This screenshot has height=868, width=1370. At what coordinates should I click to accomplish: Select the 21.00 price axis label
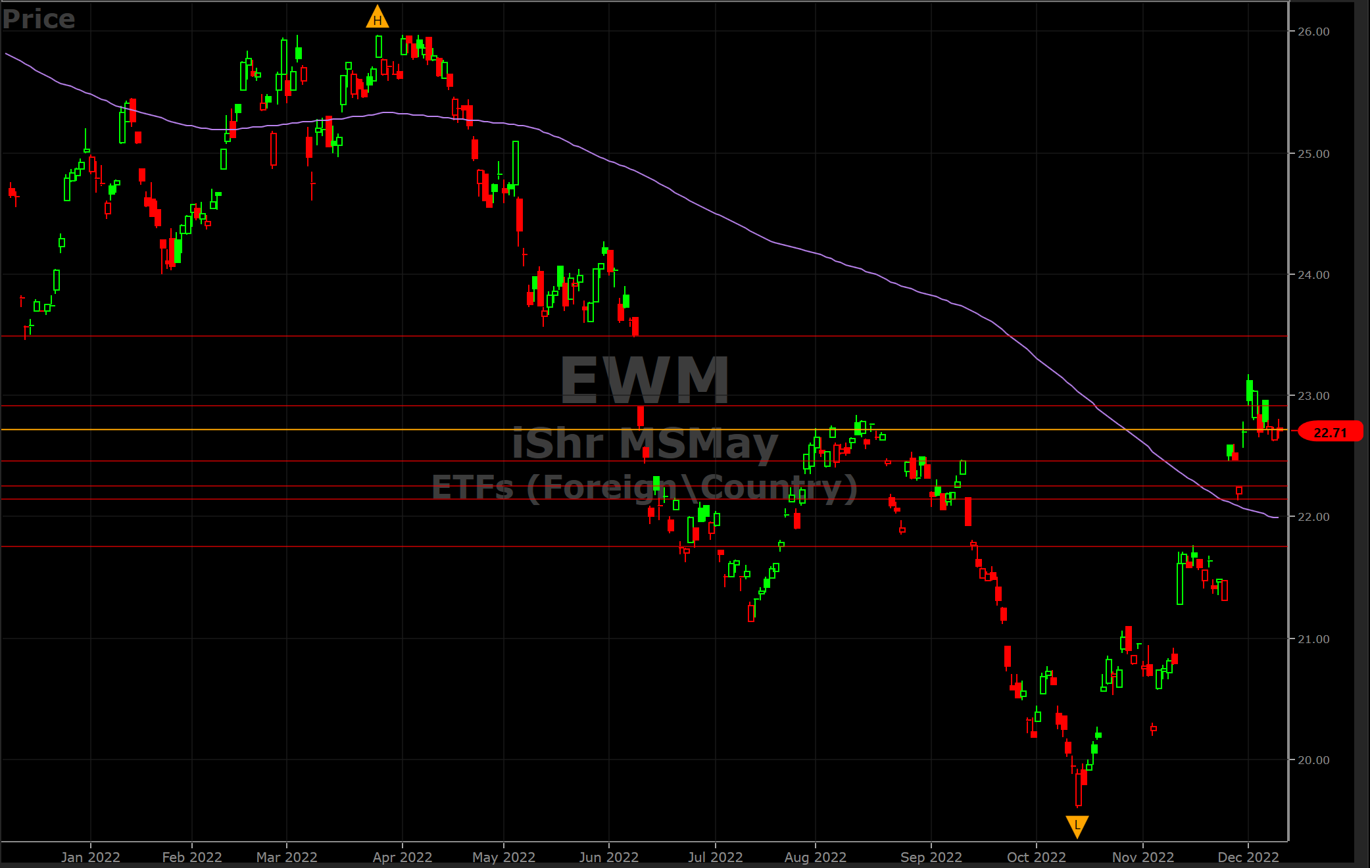pyautogui.click(x=1313, y=639)
